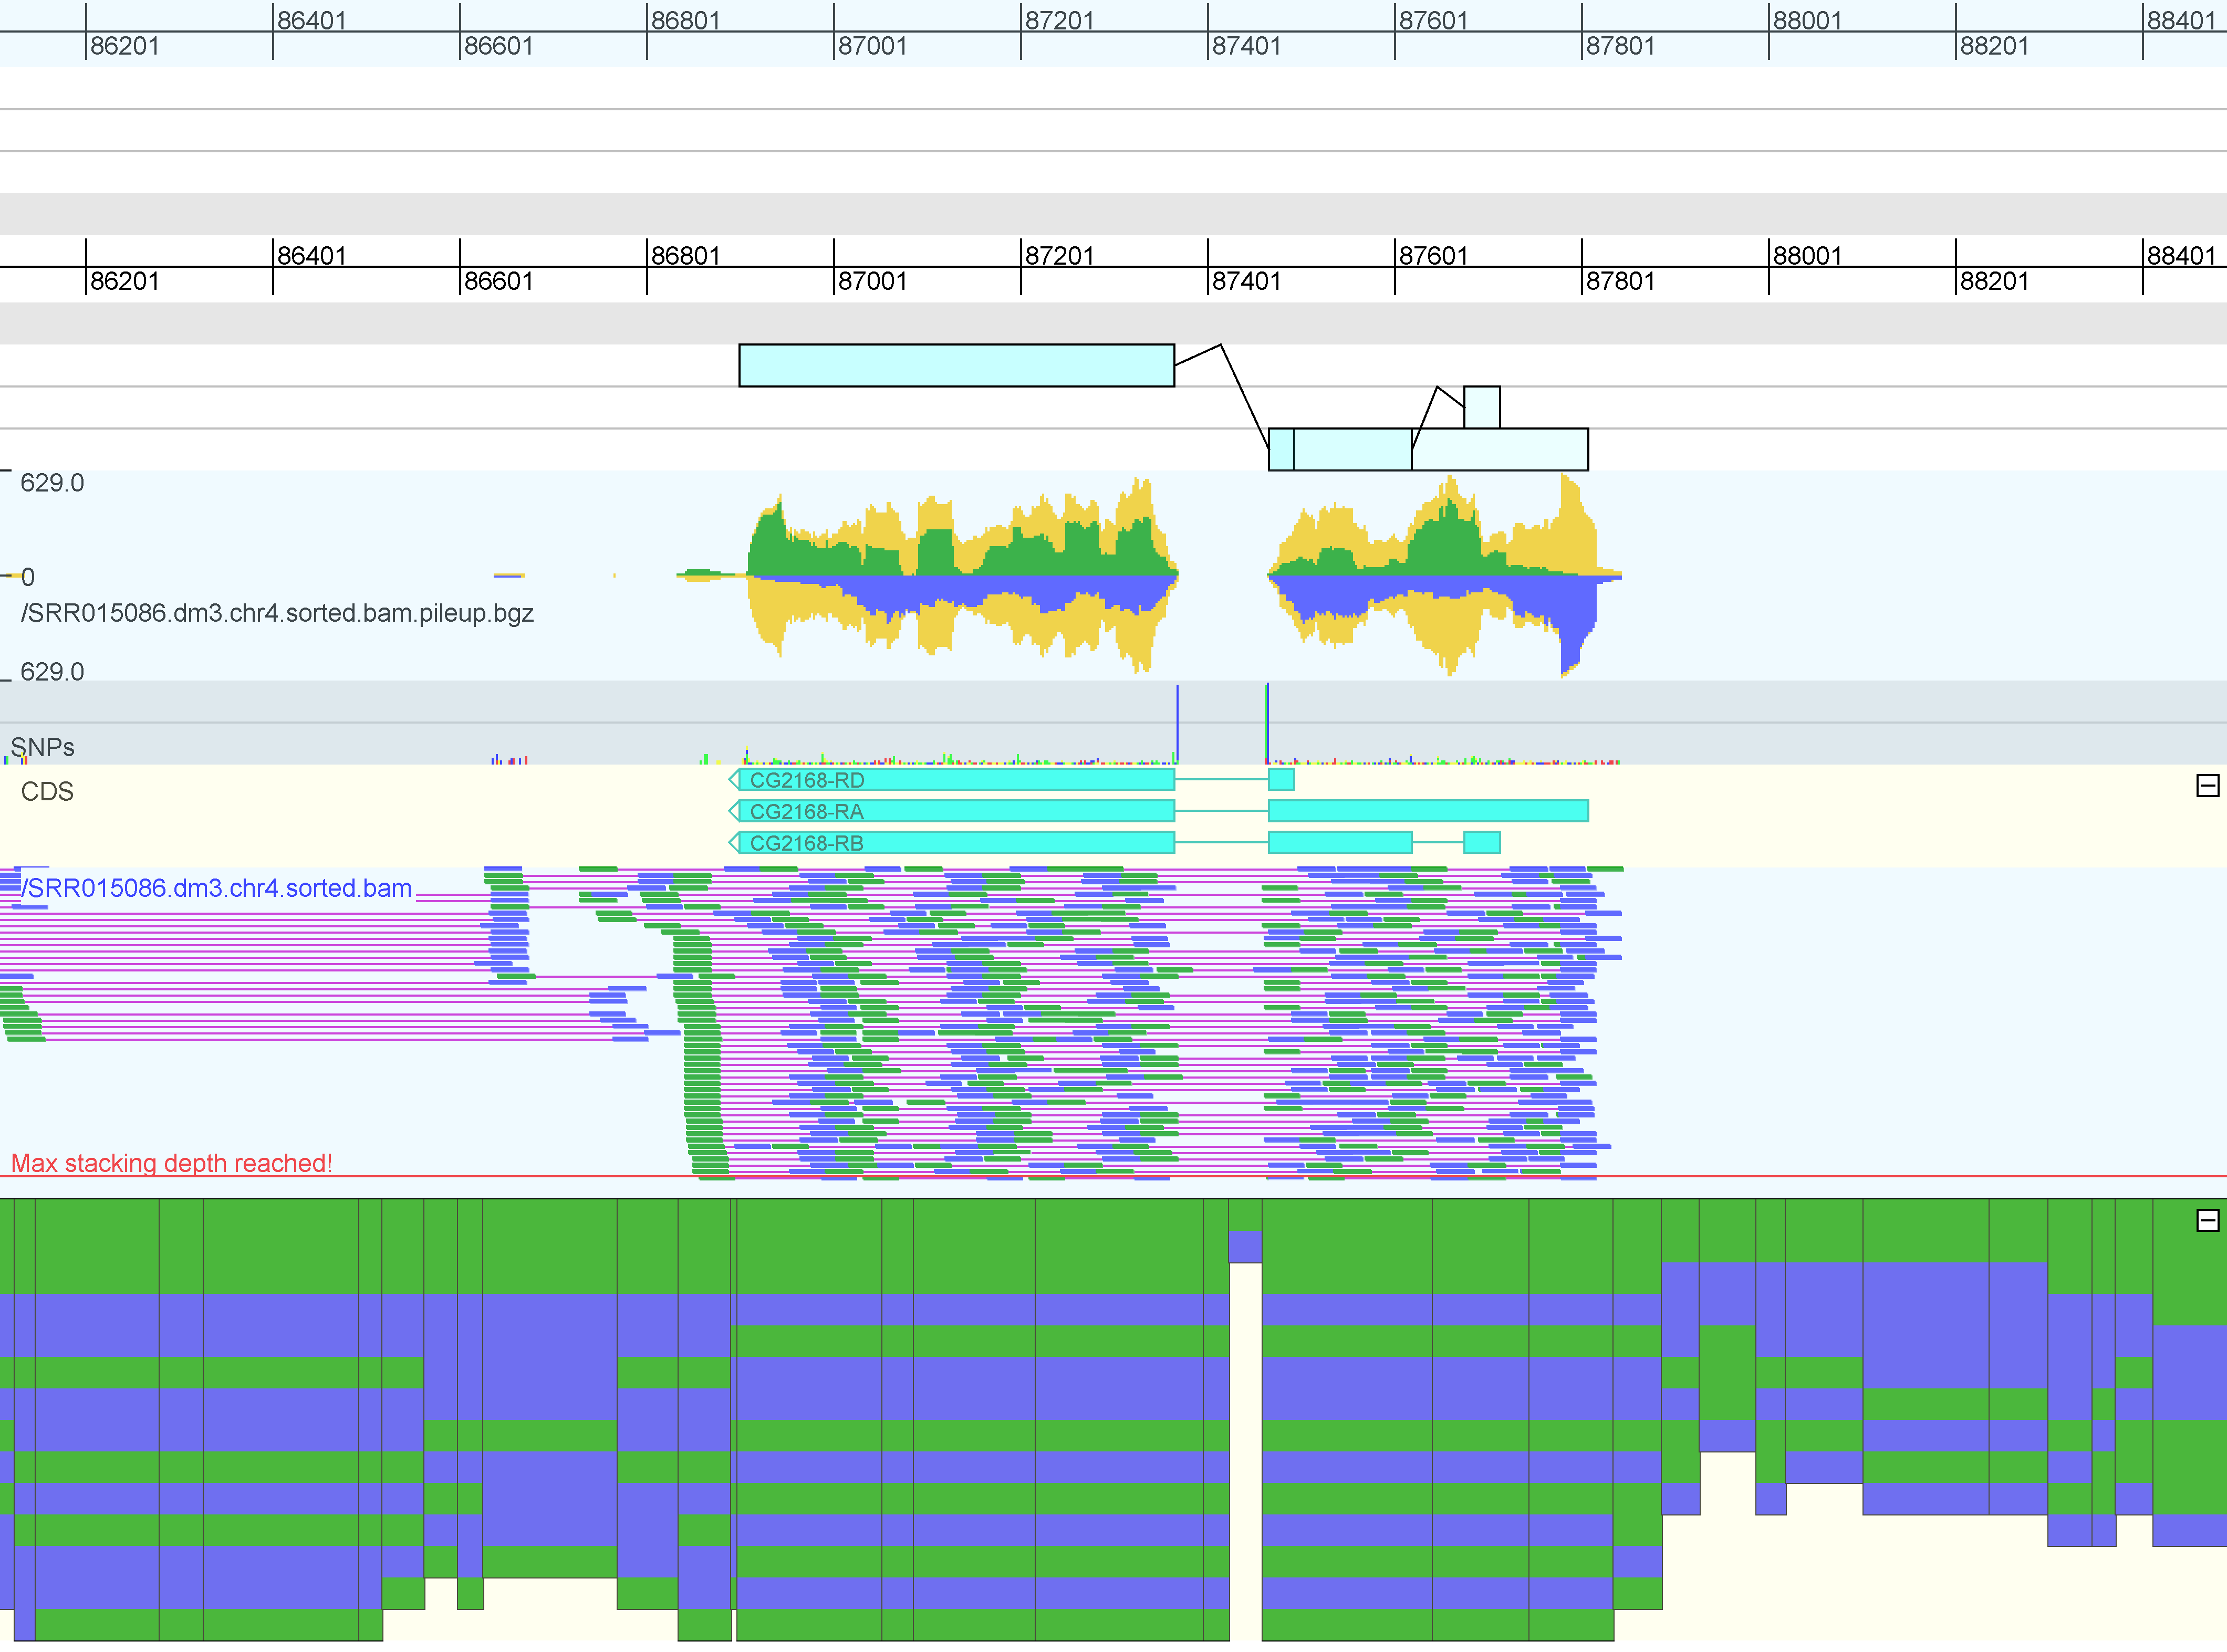Click ruler position 87601 in the second scale
Image resolution: width=2227 pixels, height=1652 pixels.
pyautogui.click(x=1432, y=255)
